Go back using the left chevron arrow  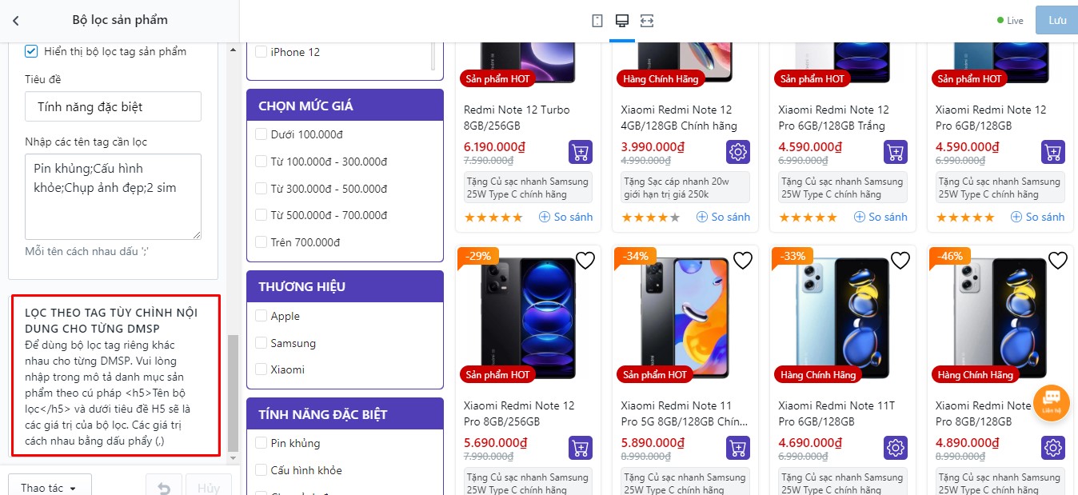pyautogui.click(x=16, y=20)
